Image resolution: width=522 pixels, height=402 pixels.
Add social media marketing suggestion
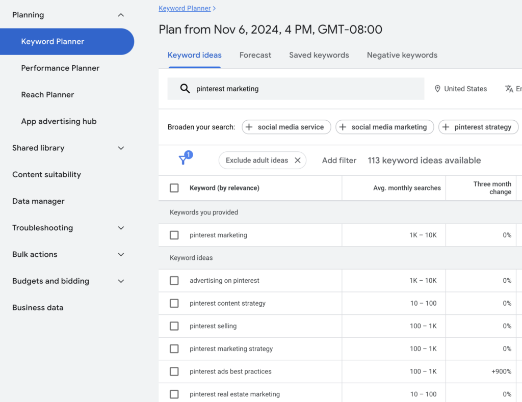point(384,127)
